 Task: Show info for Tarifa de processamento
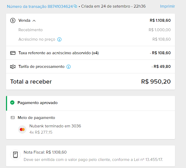69,67
